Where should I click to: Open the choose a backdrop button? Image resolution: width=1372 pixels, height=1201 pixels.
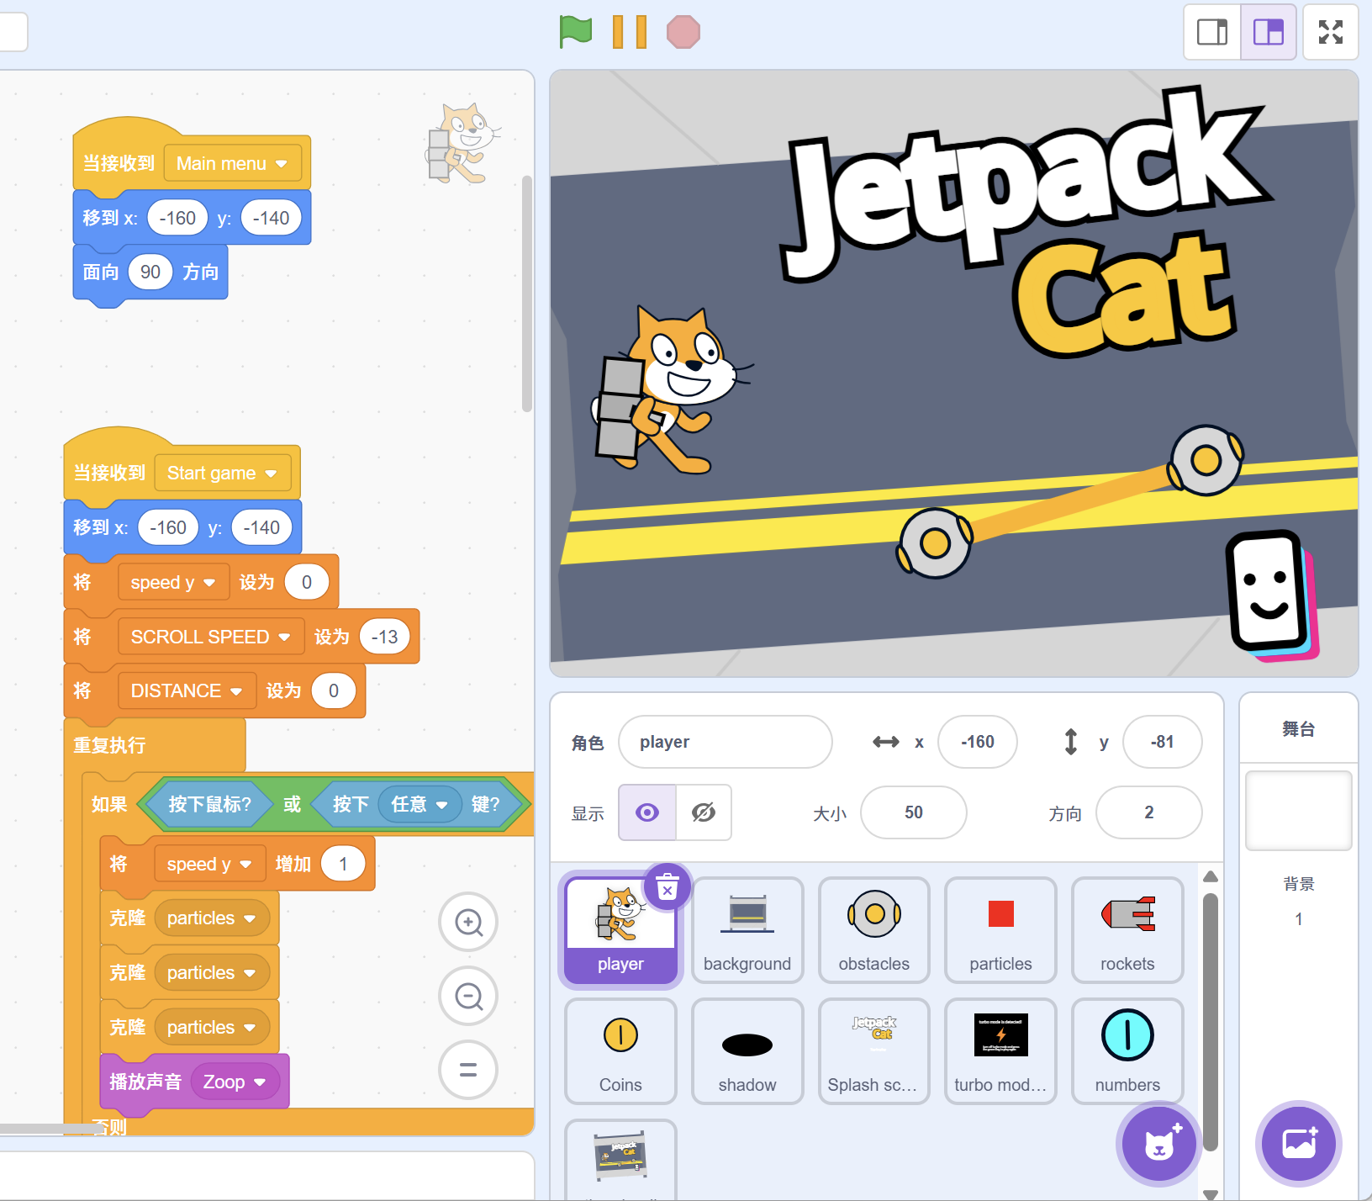pyautogui.click(x=1298, y=1144)
